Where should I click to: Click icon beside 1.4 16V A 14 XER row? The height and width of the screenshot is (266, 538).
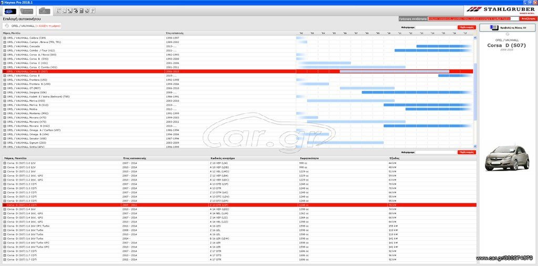(4, 209)
